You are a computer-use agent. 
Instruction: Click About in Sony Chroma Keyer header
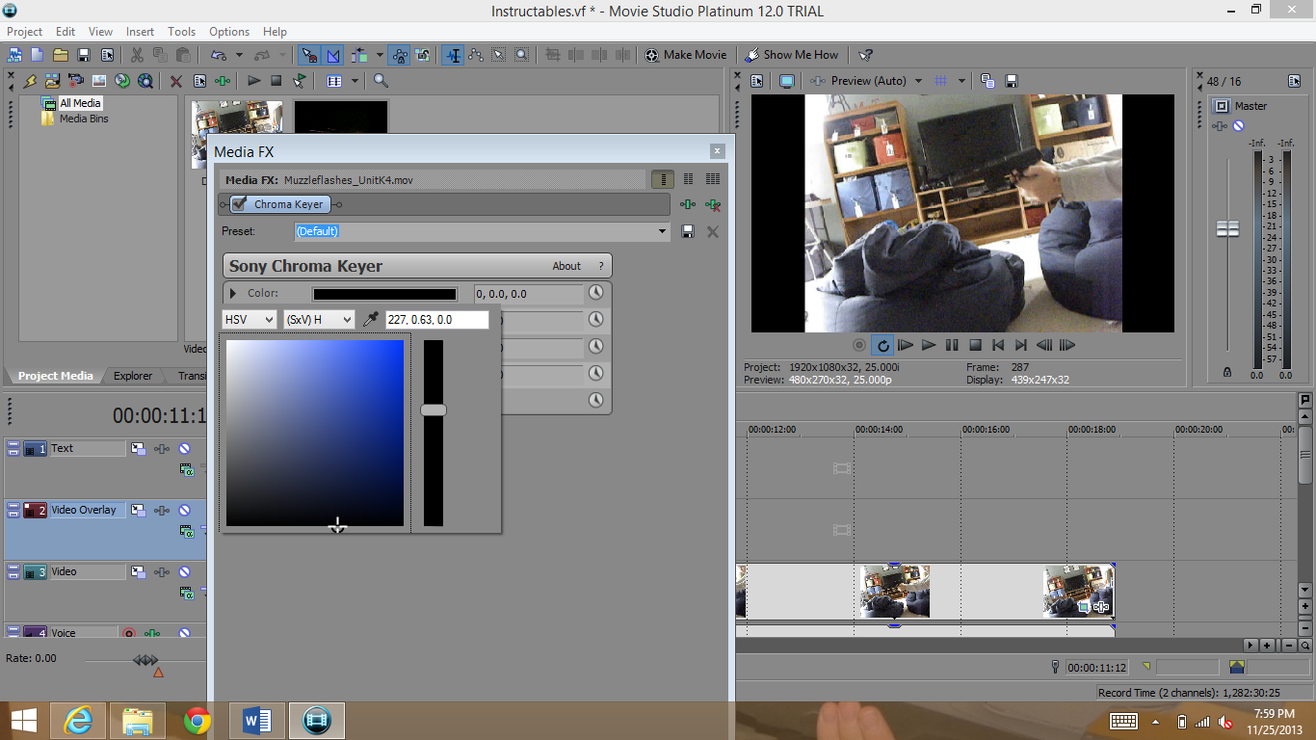[x=566, y=266]
